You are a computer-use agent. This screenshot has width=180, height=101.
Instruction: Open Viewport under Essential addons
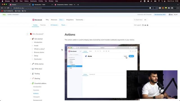[36, 97]
